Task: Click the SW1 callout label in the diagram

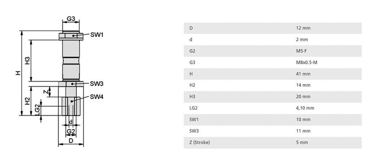Action: [97, 35]
